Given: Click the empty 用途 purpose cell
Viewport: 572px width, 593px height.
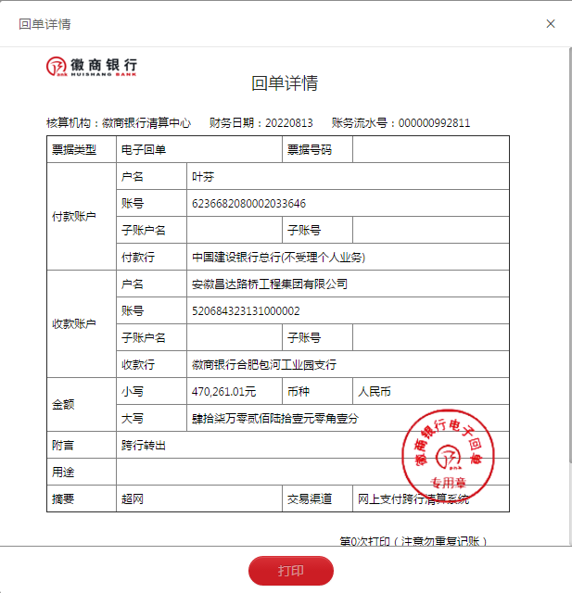Looking at the screenshot, I should click(311, 473).
